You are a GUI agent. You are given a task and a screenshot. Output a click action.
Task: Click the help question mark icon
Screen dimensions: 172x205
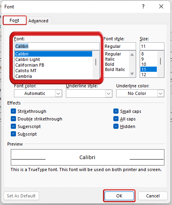pyautogui.click(x=143, y=6)
